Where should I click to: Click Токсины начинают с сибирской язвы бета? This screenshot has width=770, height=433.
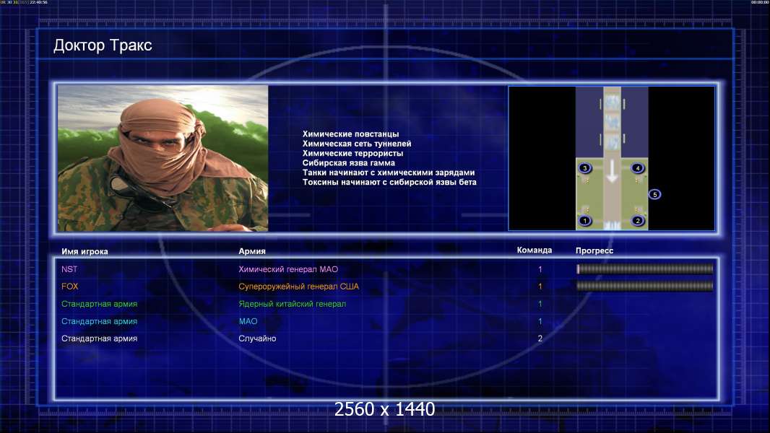point(389,182)
